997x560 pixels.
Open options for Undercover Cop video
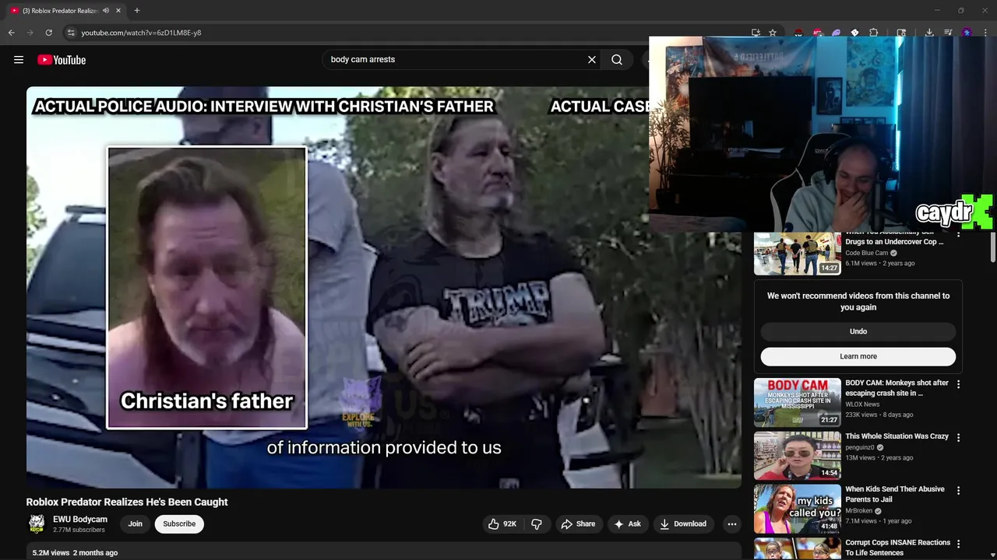click(958, 235)
